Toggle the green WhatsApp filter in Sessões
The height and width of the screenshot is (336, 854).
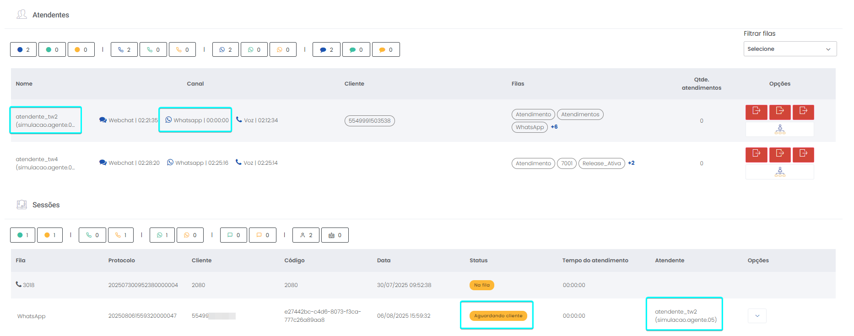point(162,235)
